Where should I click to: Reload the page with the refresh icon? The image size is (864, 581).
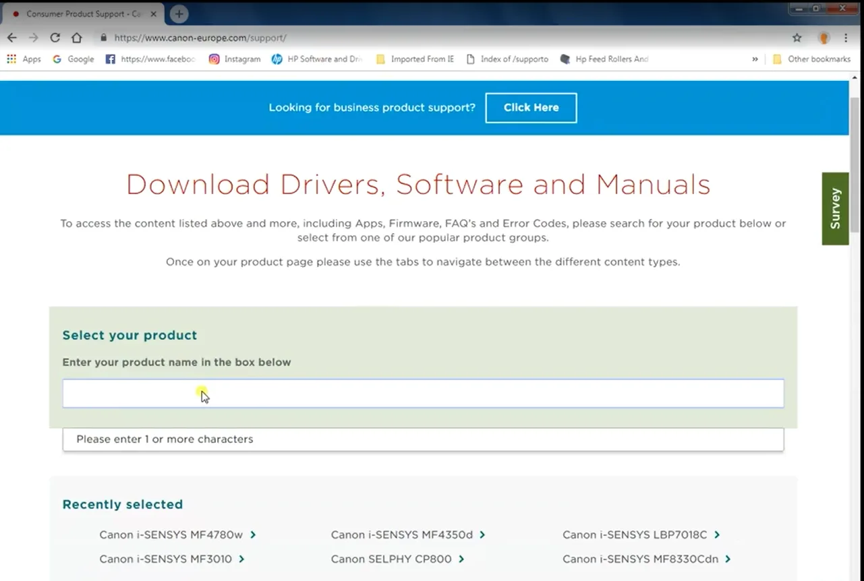pyautogui.click(x=55, y=38)
